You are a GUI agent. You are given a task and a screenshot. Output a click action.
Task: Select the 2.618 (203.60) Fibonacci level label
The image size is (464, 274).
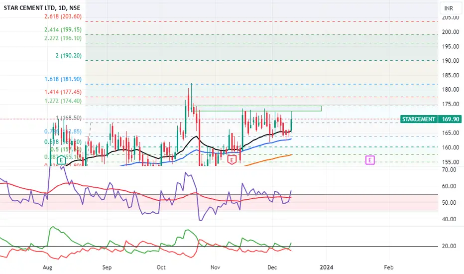click(x=63, y=16)
